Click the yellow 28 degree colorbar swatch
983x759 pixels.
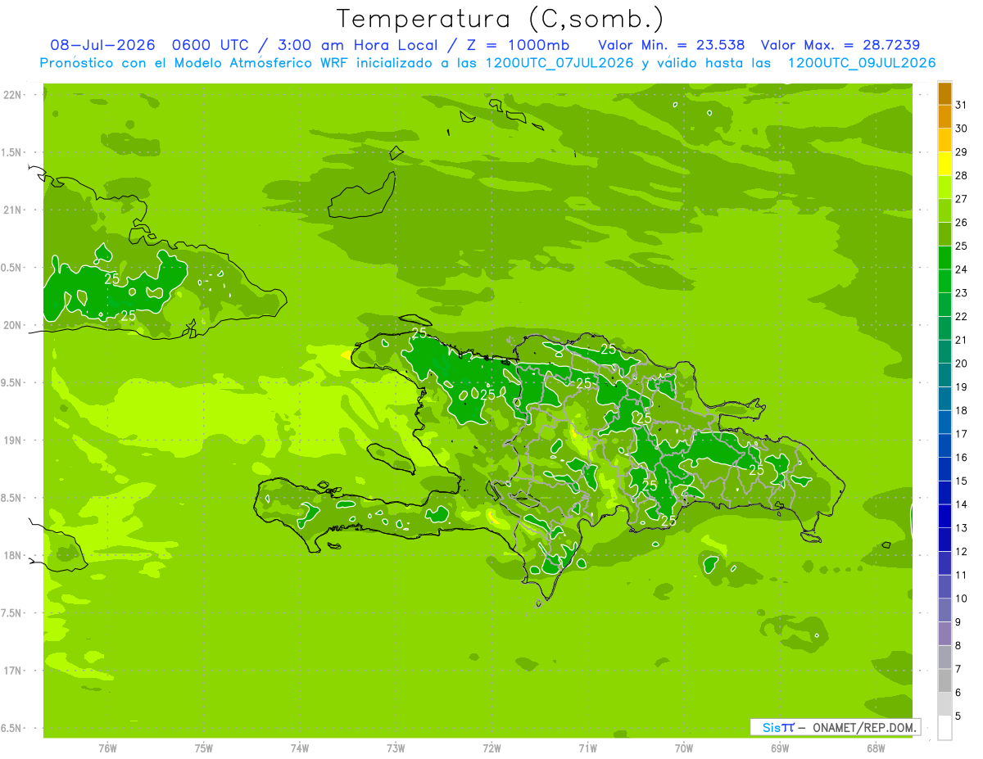pos(944,165)
